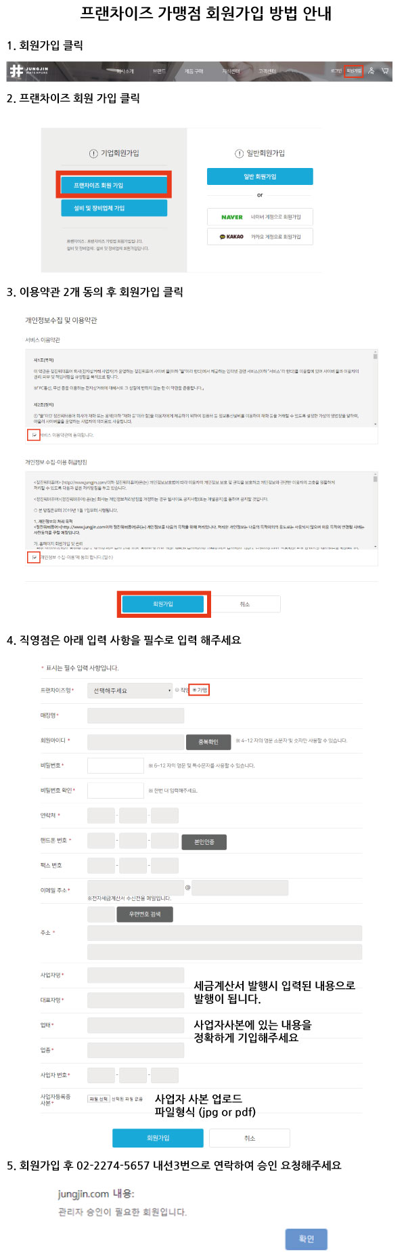Click the 우편번호 검색 button

tap(145, 914)
